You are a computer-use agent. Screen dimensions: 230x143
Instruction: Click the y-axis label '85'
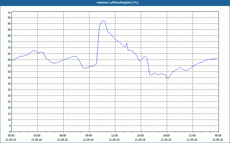[9, 30]
